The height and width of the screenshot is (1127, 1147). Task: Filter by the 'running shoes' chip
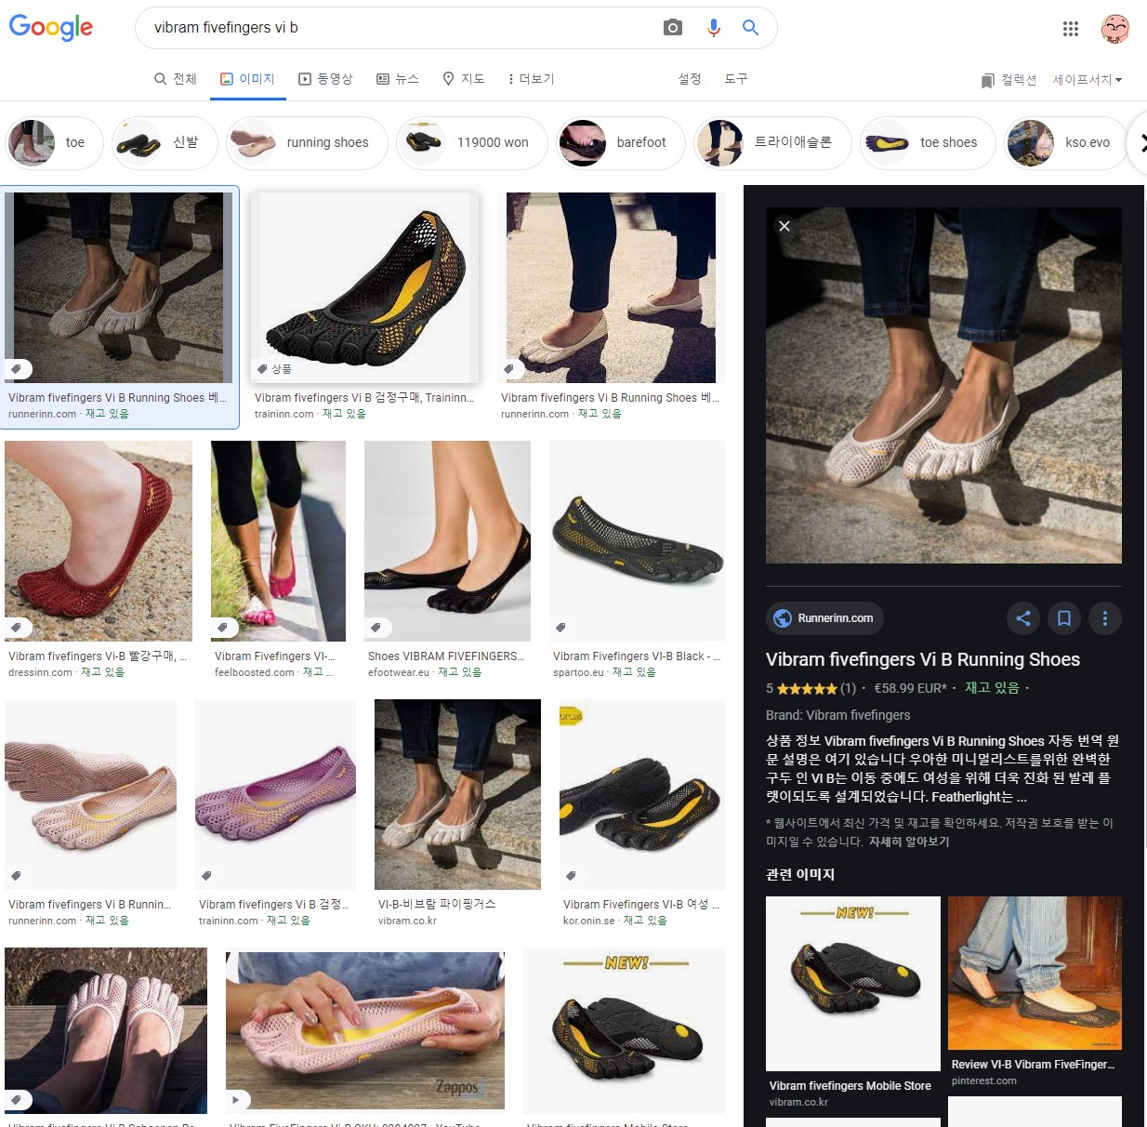(x=307, y=143)
